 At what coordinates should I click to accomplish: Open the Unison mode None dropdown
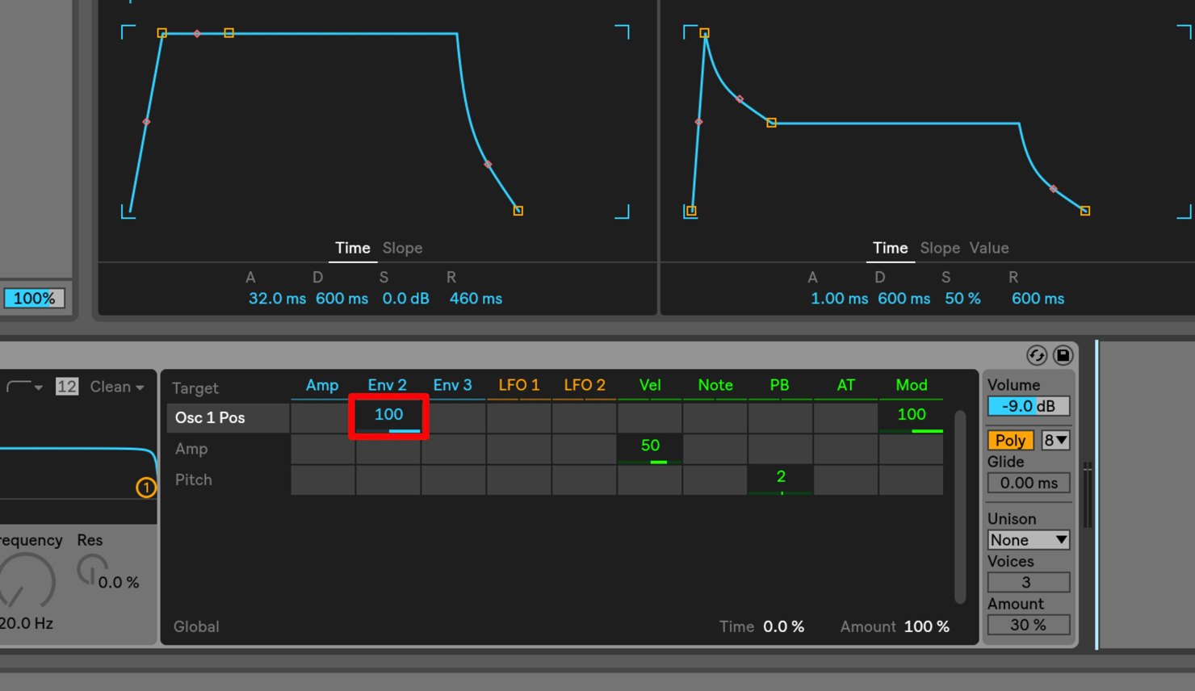click(x=1029, y=540)
